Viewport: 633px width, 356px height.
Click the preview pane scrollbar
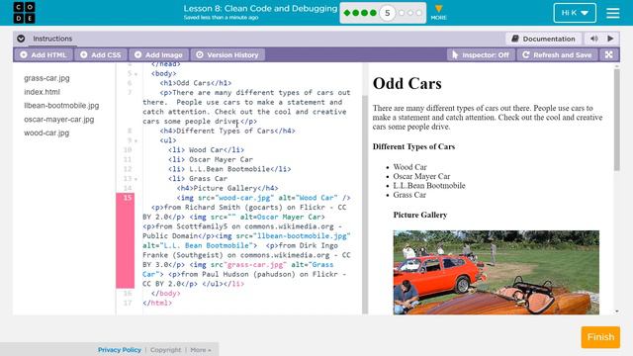point(616,120)
